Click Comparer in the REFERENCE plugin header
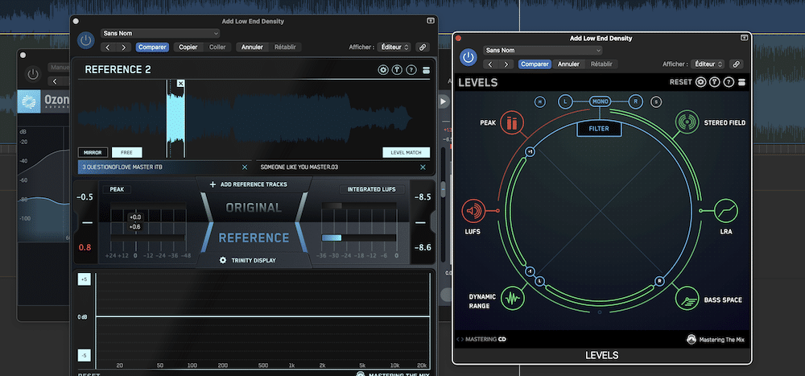 [x=152, y=48]
